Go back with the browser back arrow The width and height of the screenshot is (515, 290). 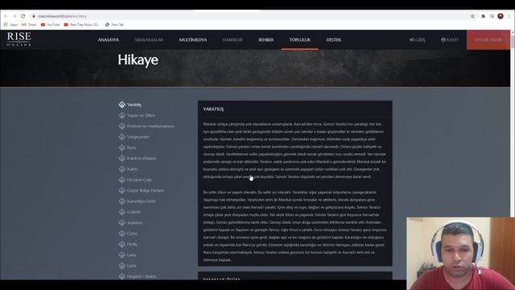click(6, 16)
